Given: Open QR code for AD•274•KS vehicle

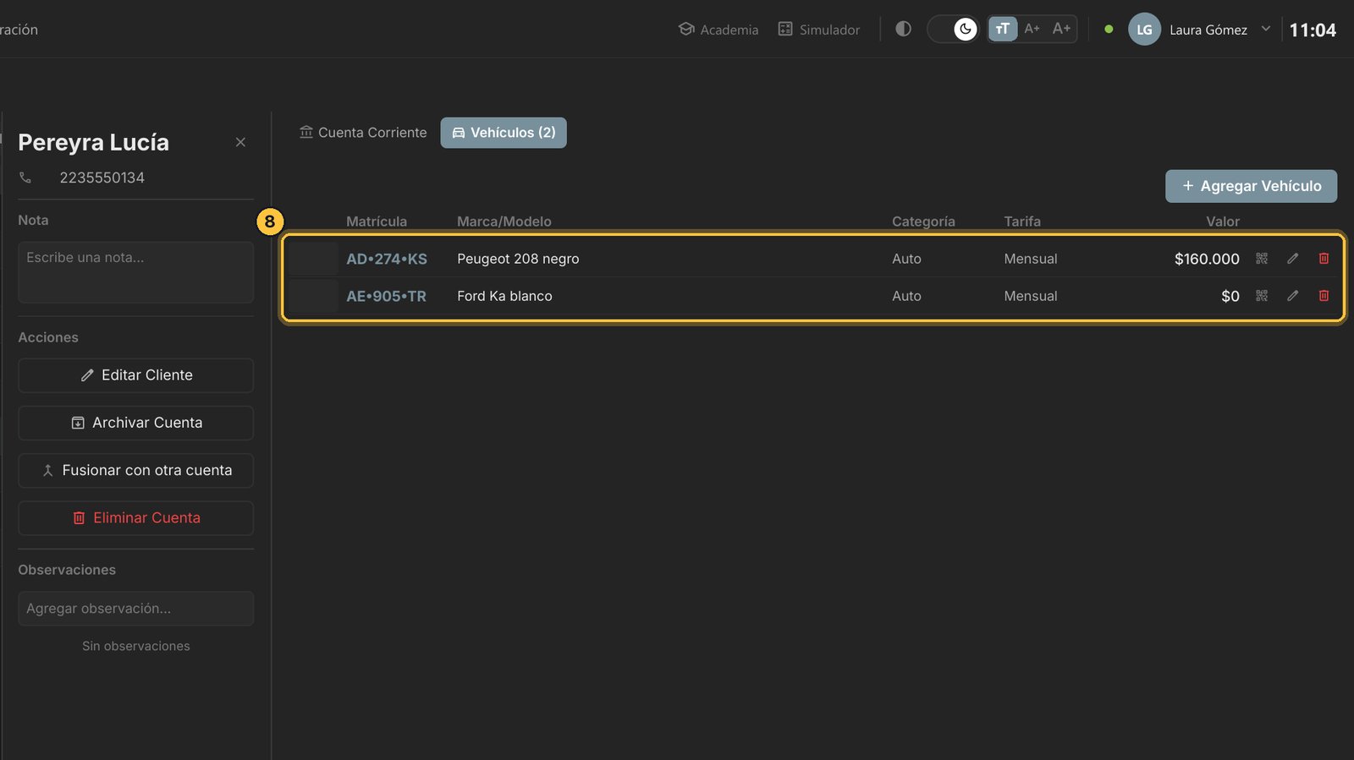Looking at the screenshot, I should click(1262, 259).
